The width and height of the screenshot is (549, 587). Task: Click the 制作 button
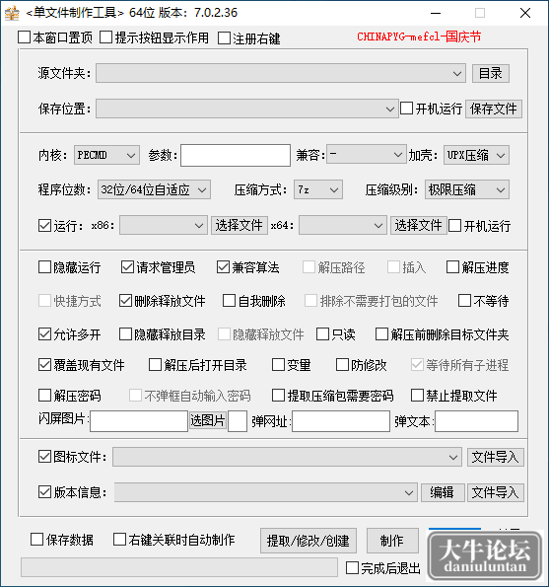pyautogui.click(x=392, y=541)
